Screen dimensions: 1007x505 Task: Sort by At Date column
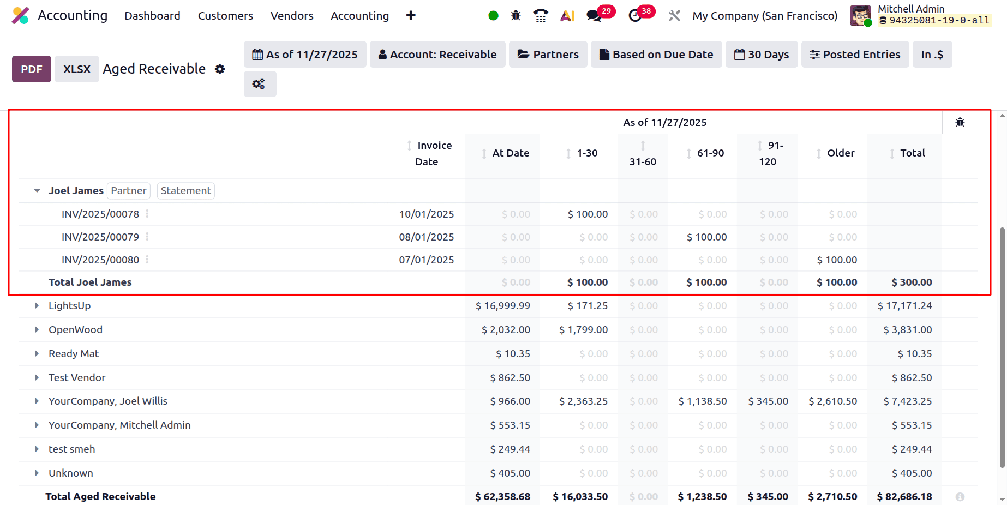click(484, 154)
